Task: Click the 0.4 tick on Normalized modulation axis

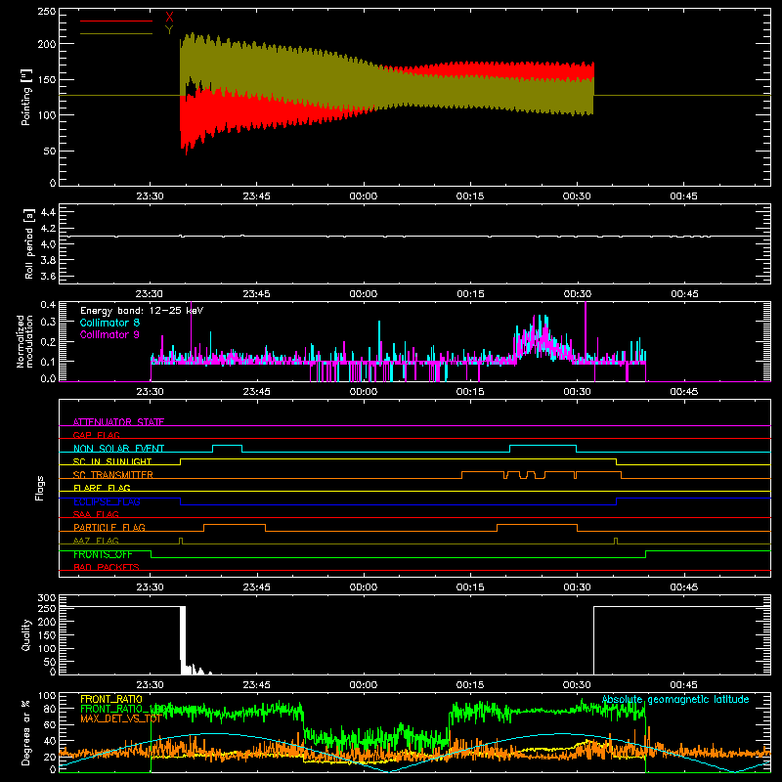Action: [x=48, y=304]
